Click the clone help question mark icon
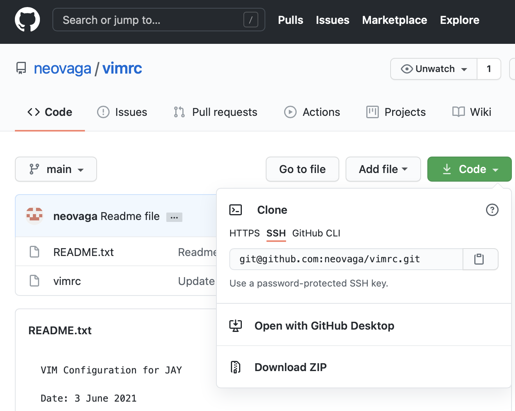Image resolution: width=515 pixels, height=411 pixels. 492,210
